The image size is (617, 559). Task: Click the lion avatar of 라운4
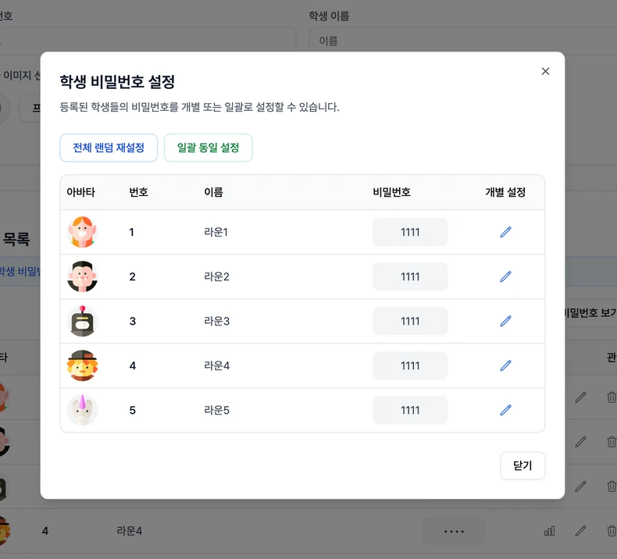(x=82, y=365)
